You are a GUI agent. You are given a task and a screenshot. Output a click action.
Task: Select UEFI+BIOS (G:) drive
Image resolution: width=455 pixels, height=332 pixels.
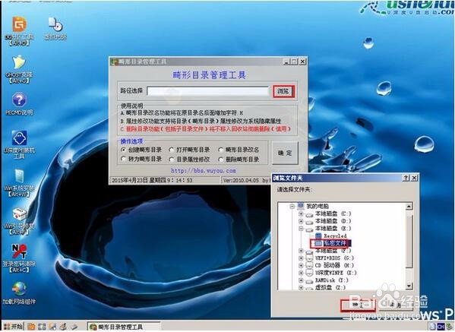[334, 258]
